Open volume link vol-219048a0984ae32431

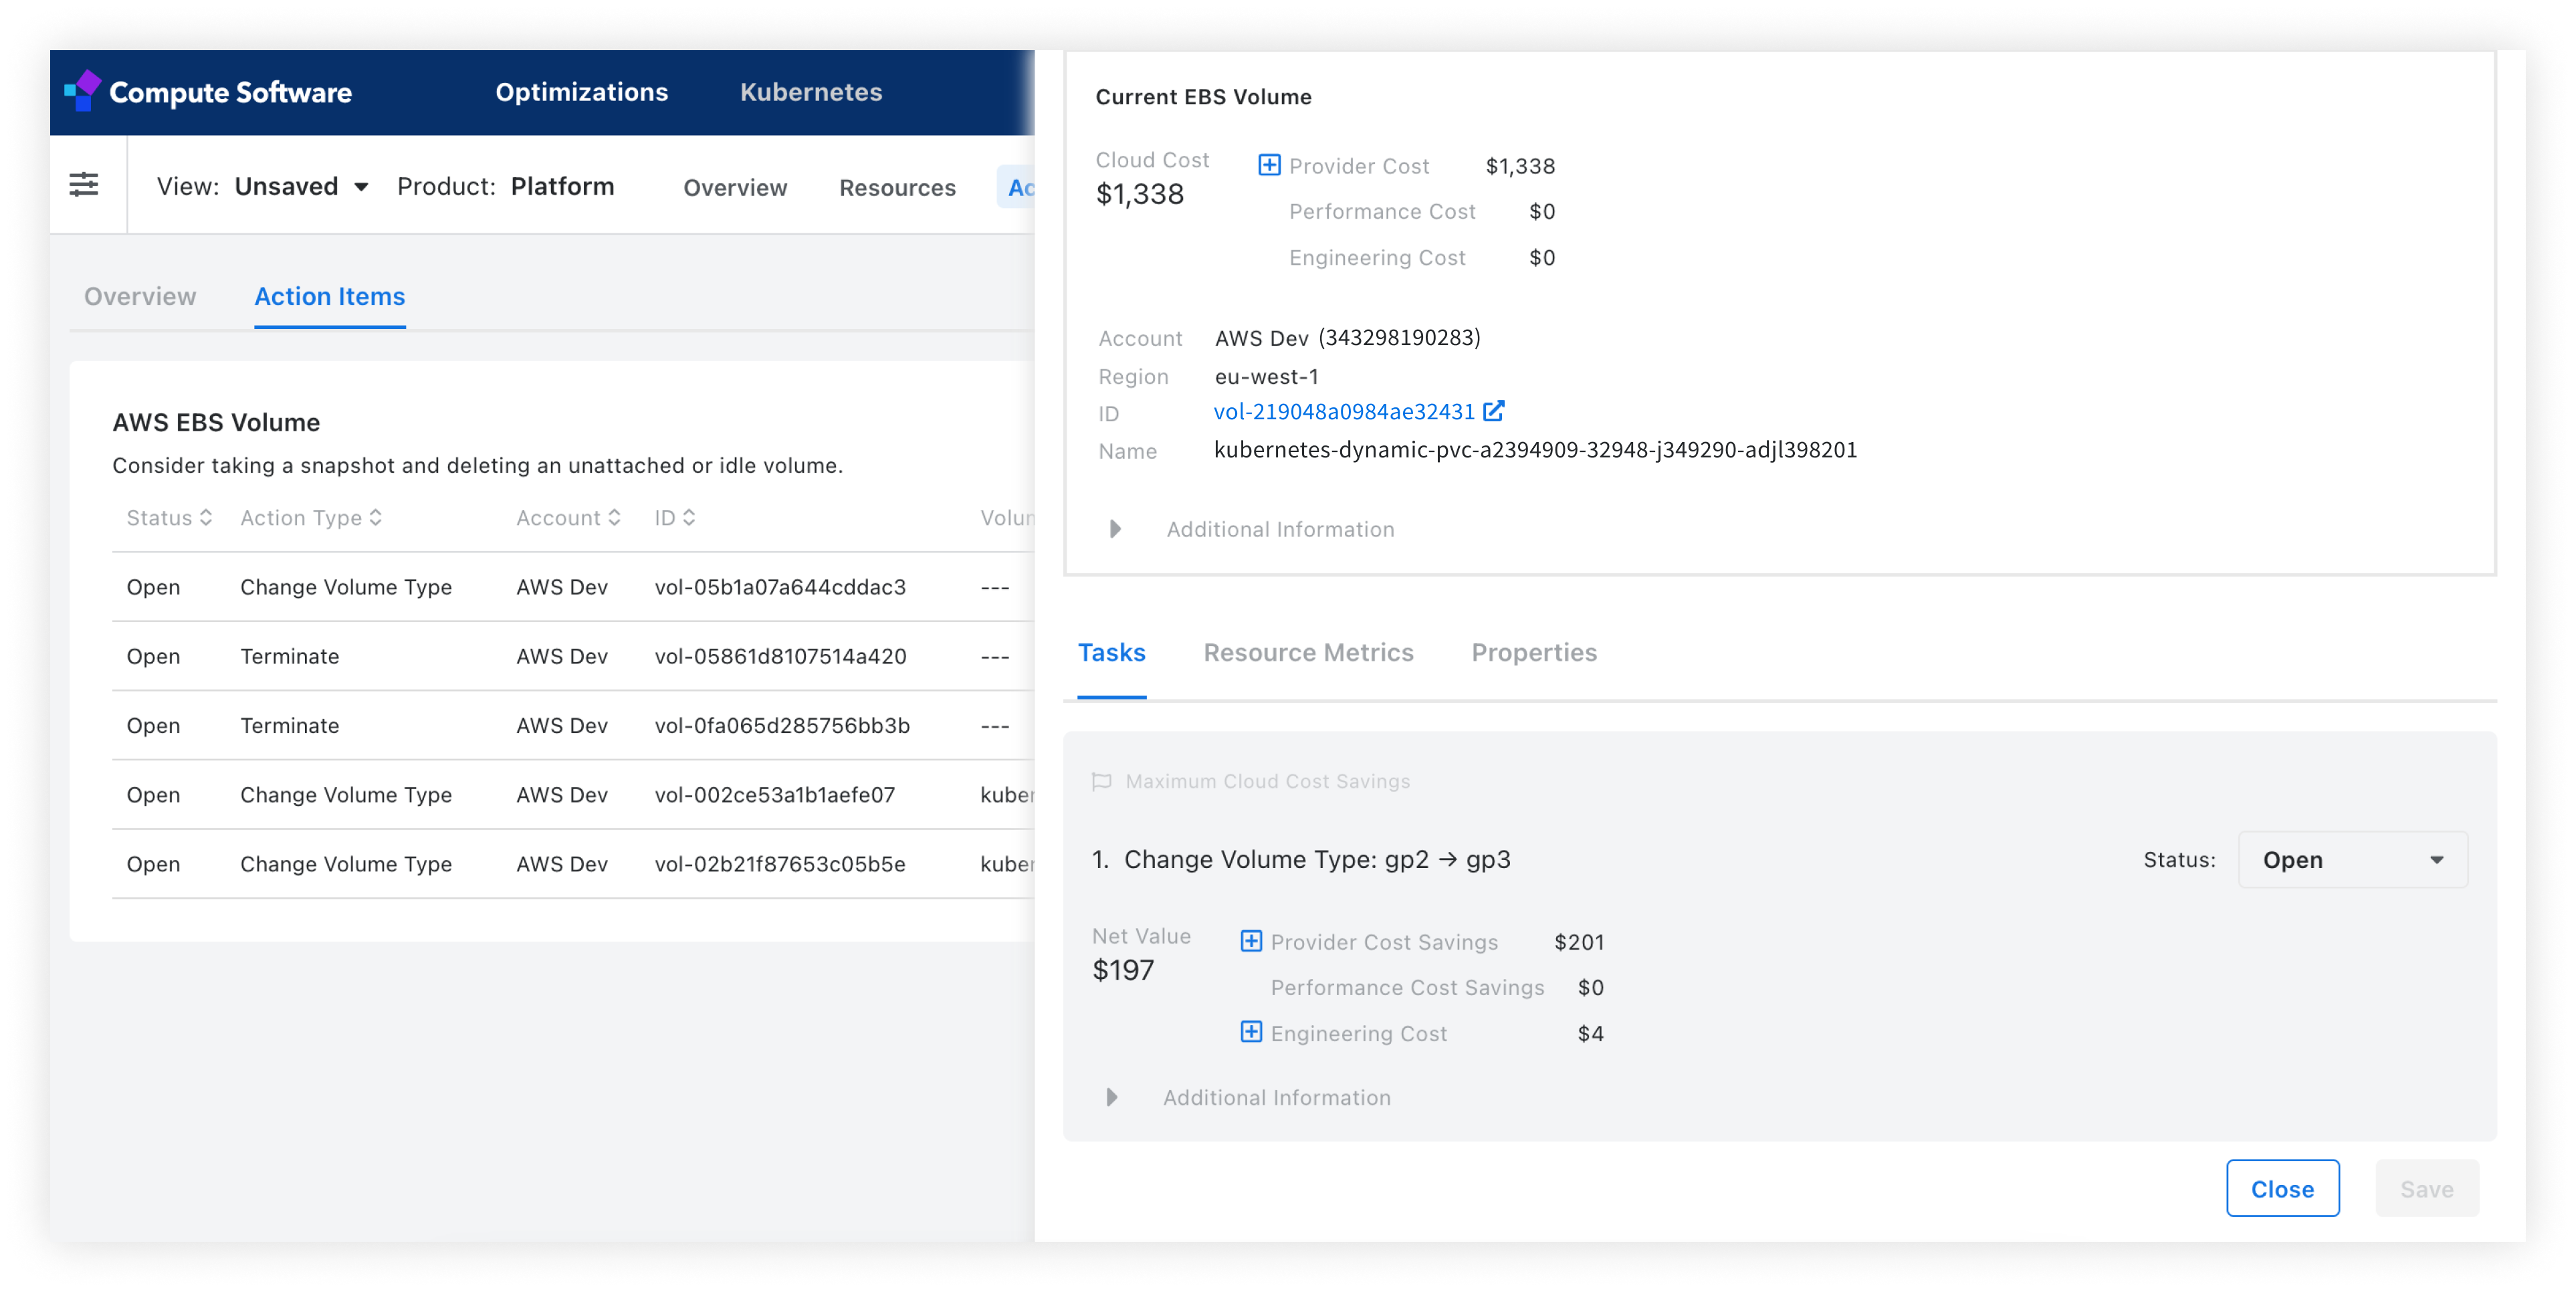click(1344, 412)
